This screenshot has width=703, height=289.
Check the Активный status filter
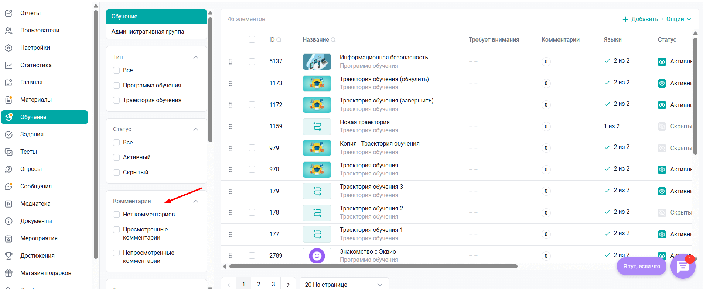[116, 157]
